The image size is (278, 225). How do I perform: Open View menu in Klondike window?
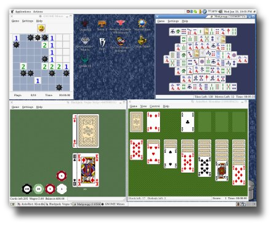coord(143,106)
